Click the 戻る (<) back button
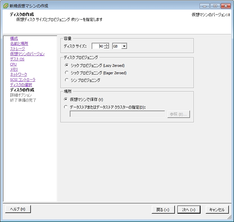This screenshot has height=222, width=234. (x=163, y=209)
